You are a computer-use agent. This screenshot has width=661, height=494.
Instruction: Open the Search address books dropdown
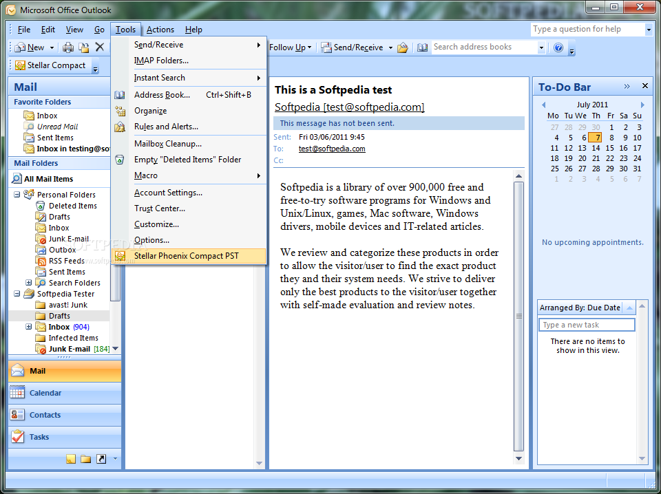541,47
